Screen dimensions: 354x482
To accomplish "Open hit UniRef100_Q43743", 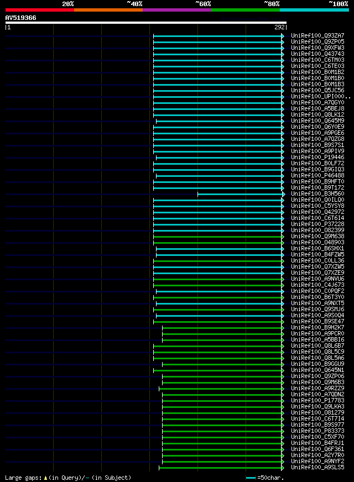I will click(317, 54).
